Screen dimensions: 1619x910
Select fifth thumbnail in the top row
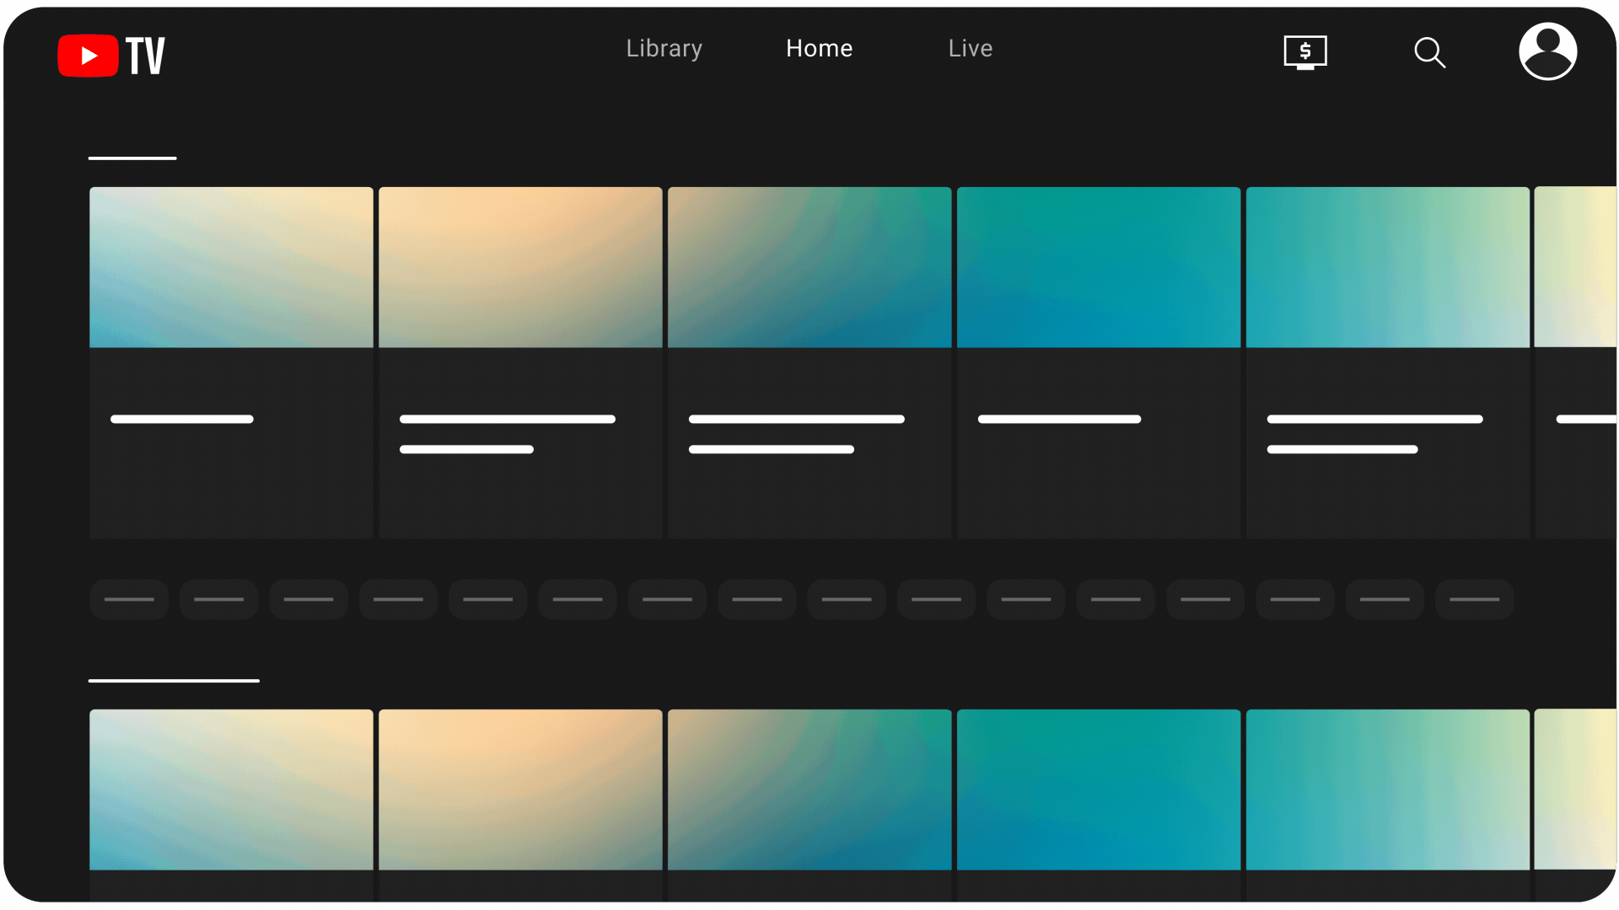click(x=1387, y=267)
